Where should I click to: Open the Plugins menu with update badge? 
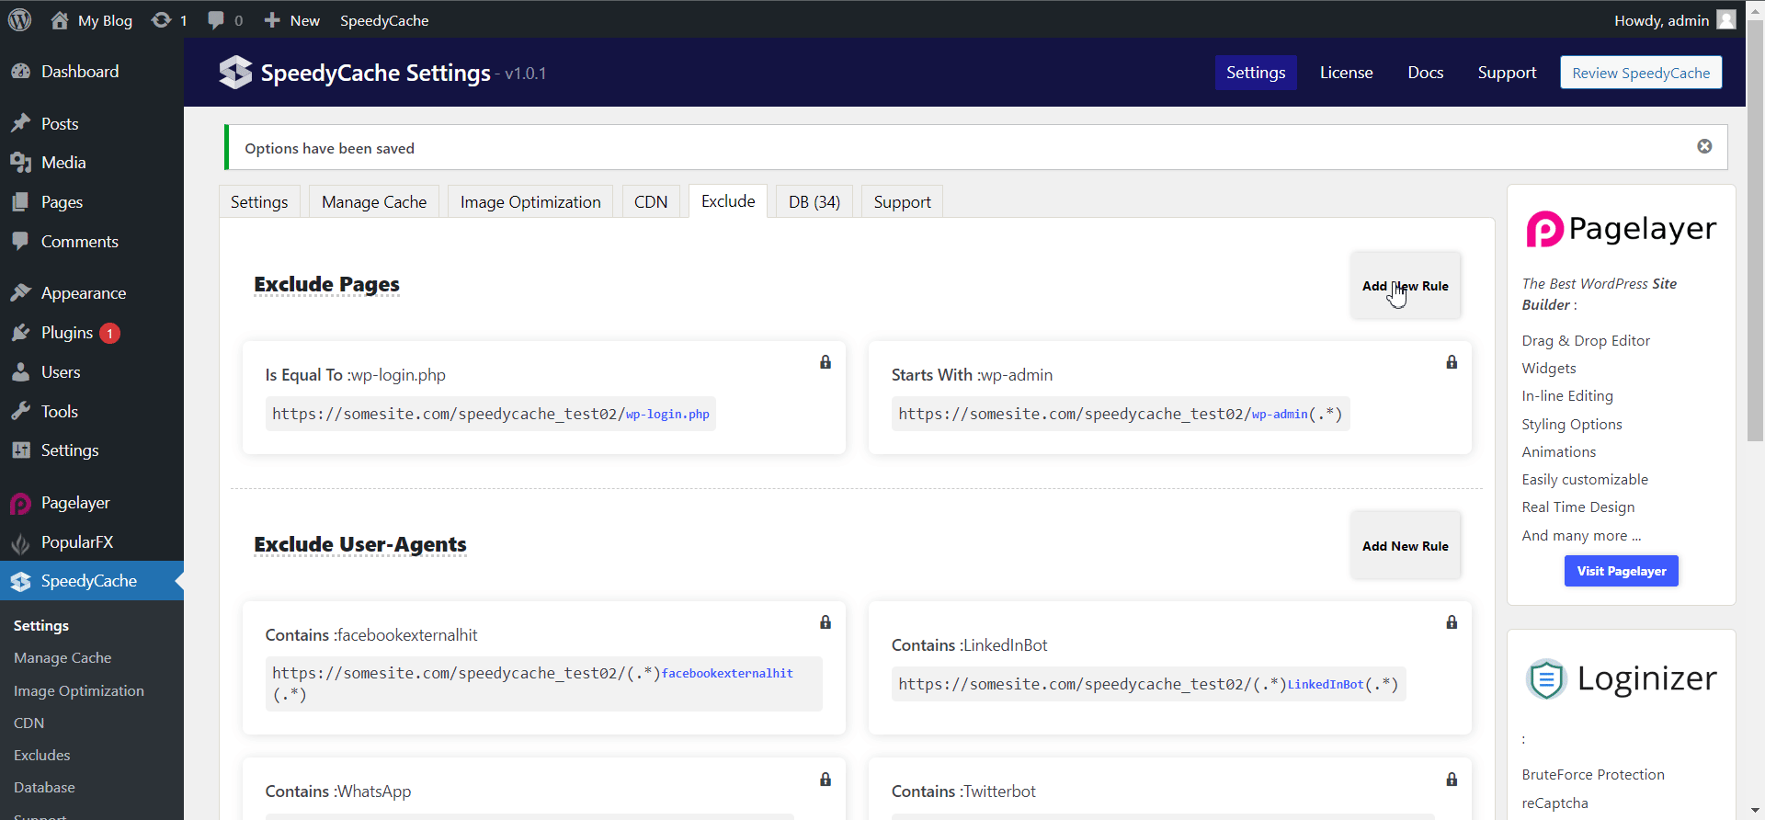[x=92, y=333]
